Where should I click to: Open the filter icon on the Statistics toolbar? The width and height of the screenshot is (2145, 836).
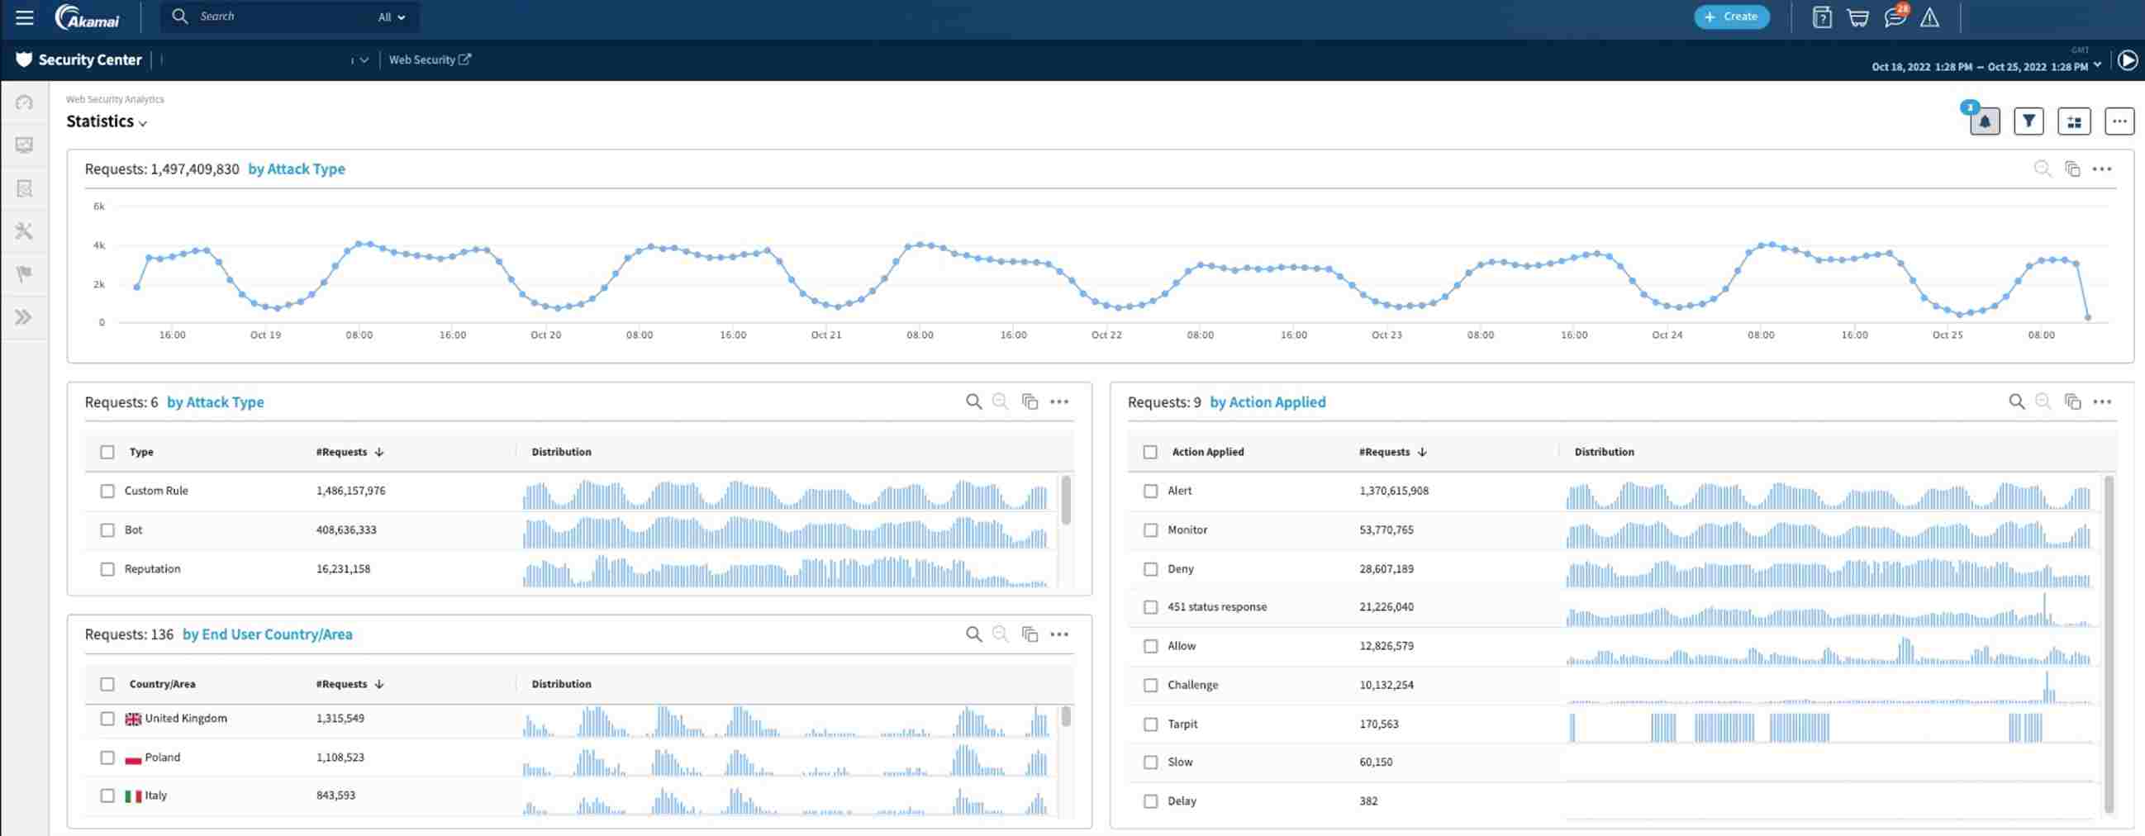[x=2029, y=121]
